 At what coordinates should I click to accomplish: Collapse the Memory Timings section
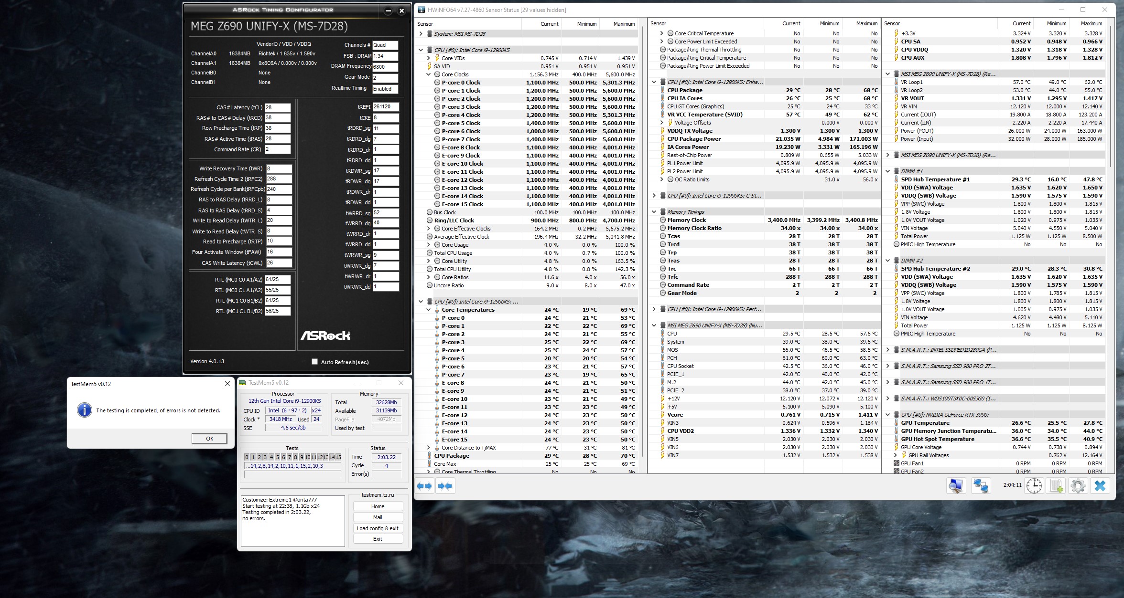(654, 212)
